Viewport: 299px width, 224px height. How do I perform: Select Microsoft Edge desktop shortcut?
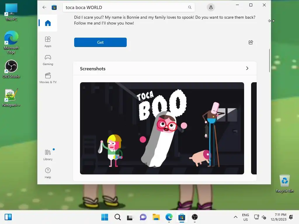[x=11, y=42]
